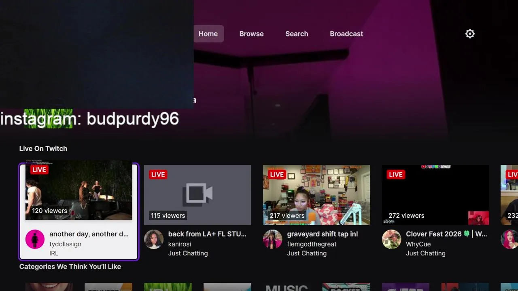This screenshot has height=291, width=518.
Task: Click tydollasign pink avatar icon
Action: pyautogui.click(x=35, y=239)
